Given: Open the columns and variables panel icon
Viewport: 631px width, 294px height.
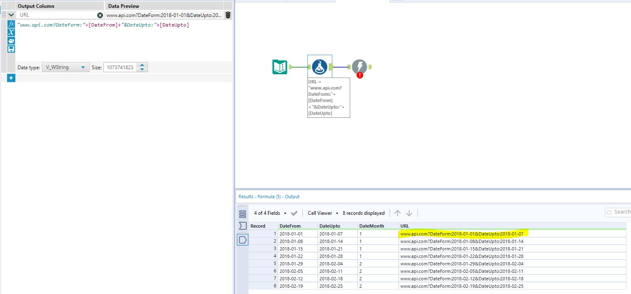Looking at the screenshot, I should pos(11,32).
